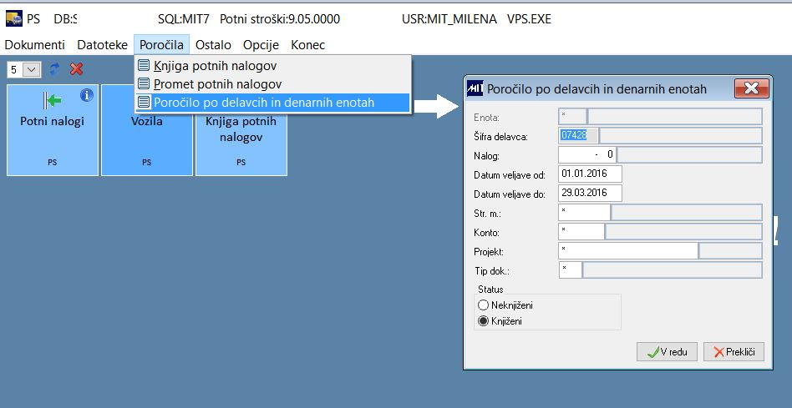
Task: Click the Datum veljave do field
Action: click(590, 194)
